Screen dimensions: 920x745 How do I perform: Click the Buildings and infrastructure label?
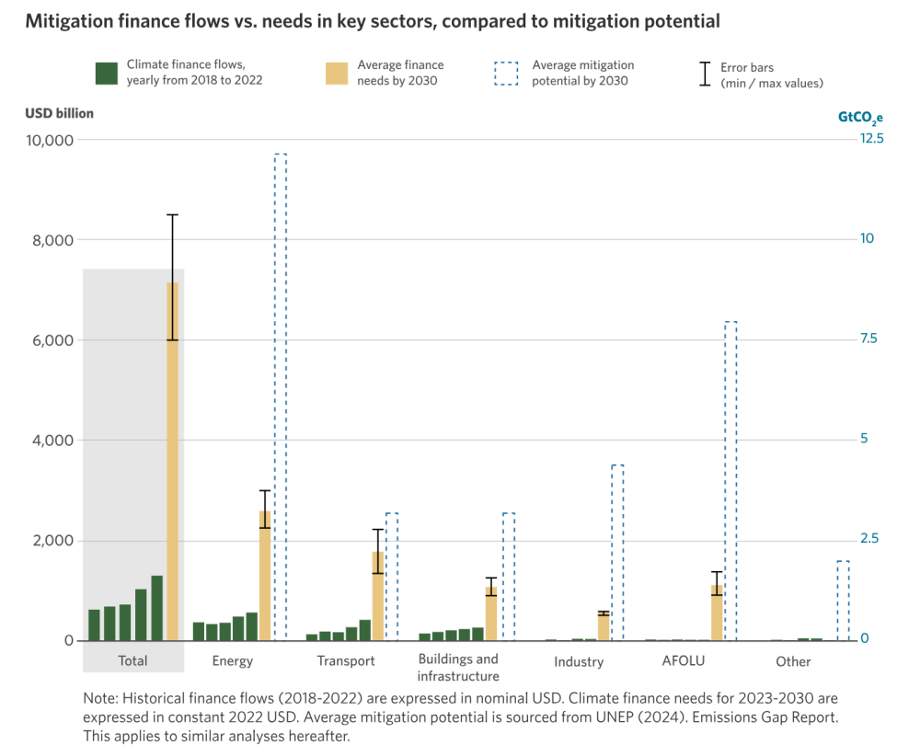458,668
